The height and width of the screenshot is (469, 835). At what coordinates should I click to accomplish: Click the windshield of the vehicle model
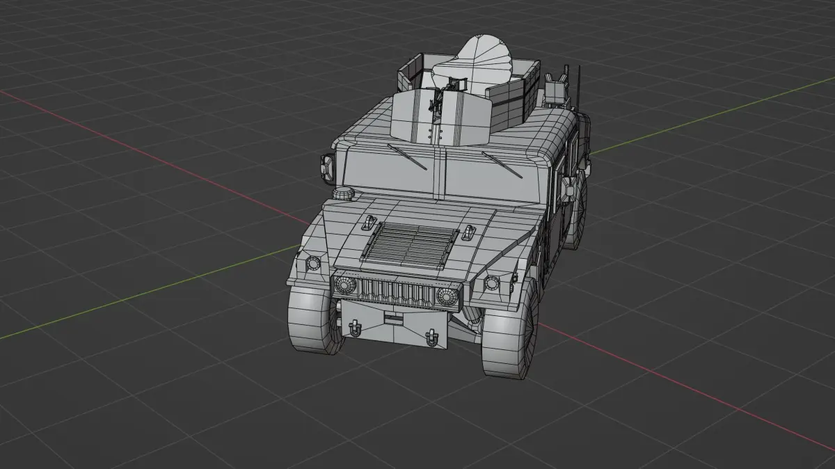coord(442,173)
